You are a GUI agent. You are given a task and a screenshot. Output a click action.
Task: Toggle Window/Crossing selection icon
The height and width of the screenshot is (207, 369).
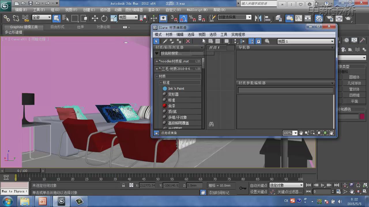pyautogui.click(x=84, y=18)
